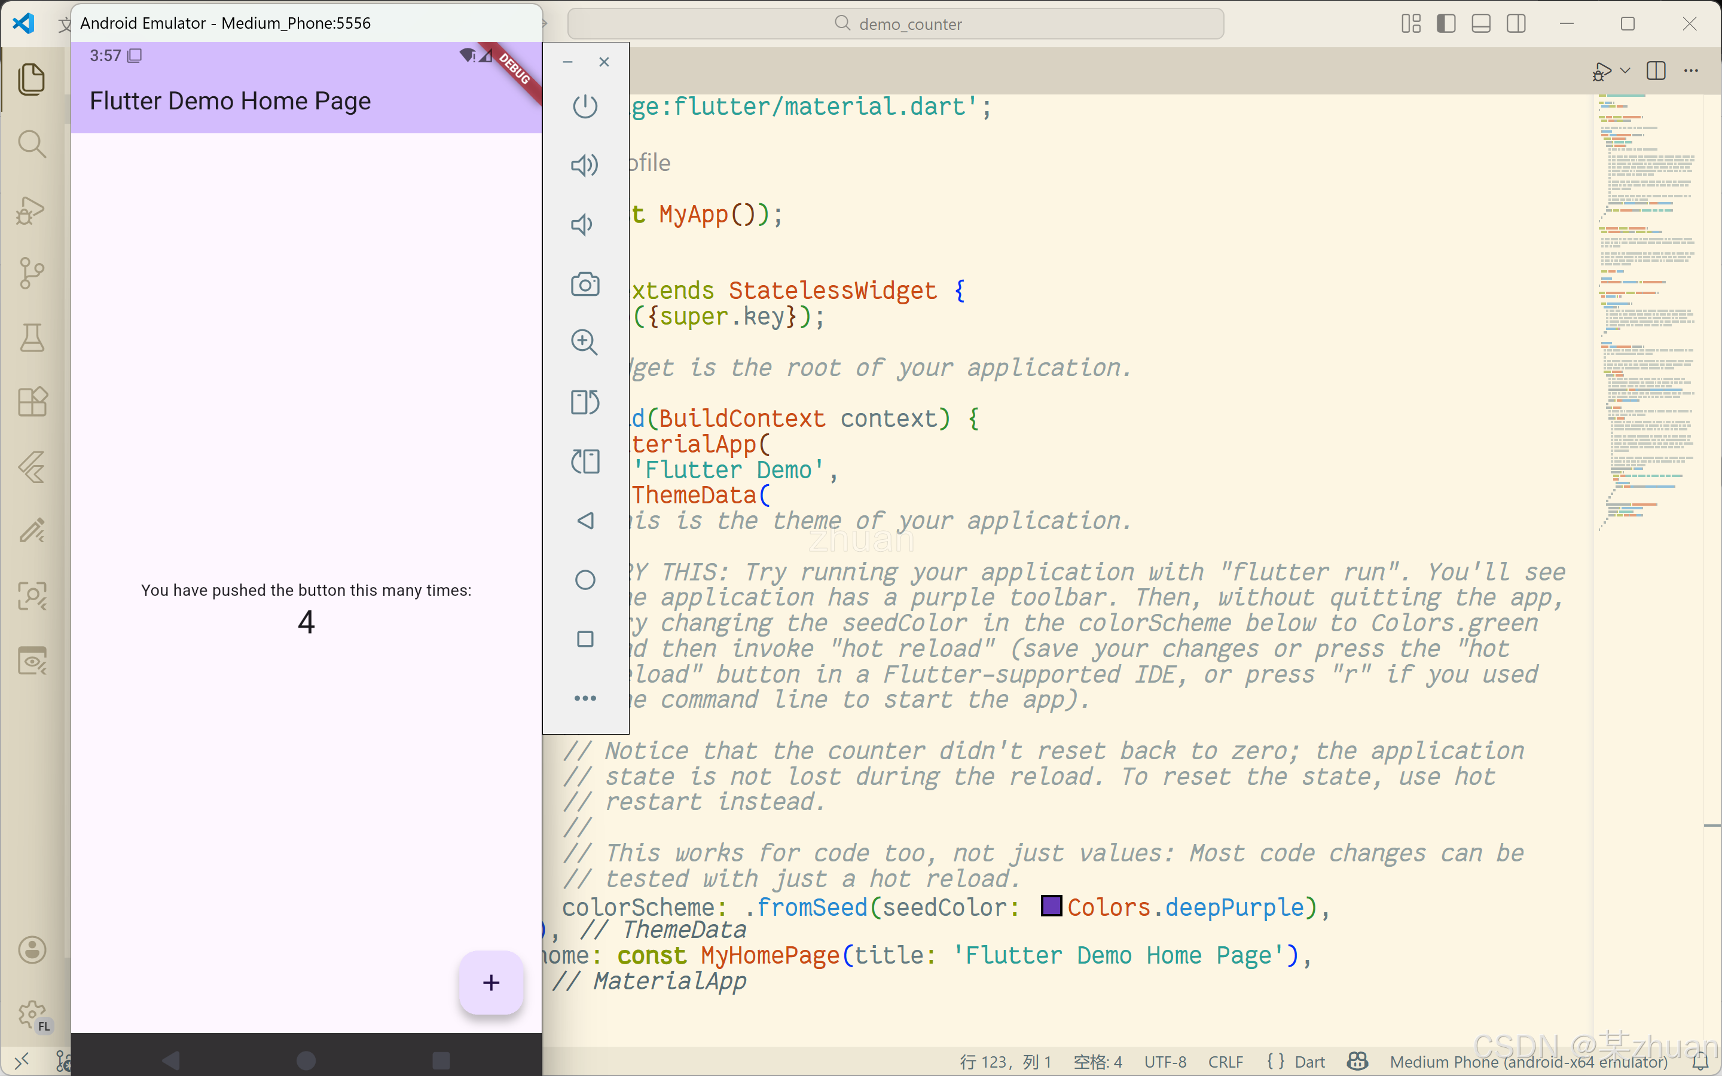Click the emulator volume up icon
The image size is (1722, 1076).
[x=585, y=165]
